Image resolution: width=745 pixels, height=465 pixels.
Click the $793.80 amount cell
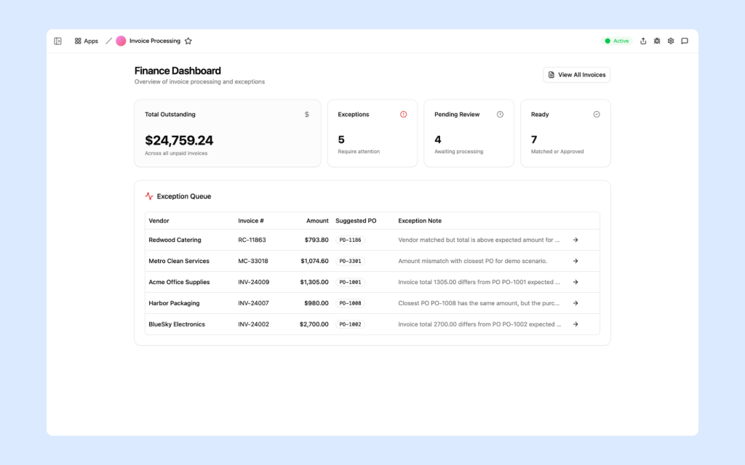click(316, 240)
